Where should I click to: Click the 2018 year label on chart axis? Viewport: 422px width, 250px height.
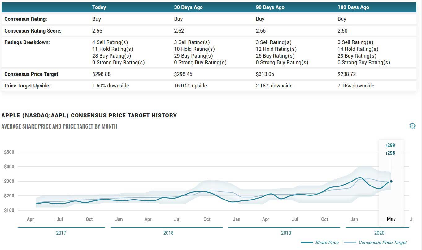pos(168,233)
